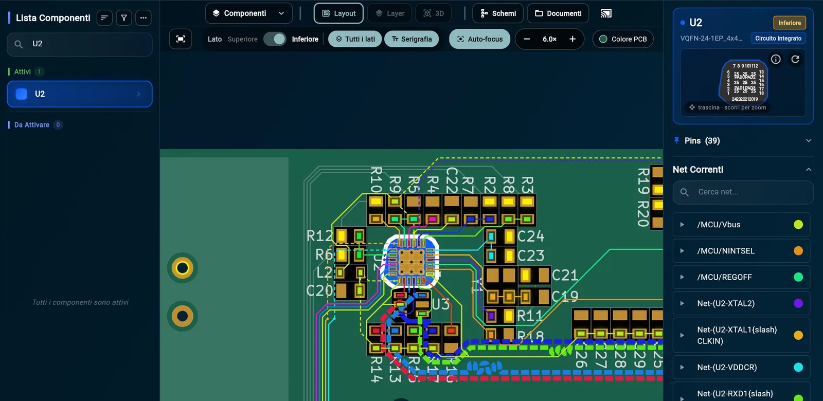Open the three-dot more options menu
Viewport: 823px width, 401px height.
tap(144, 18)
